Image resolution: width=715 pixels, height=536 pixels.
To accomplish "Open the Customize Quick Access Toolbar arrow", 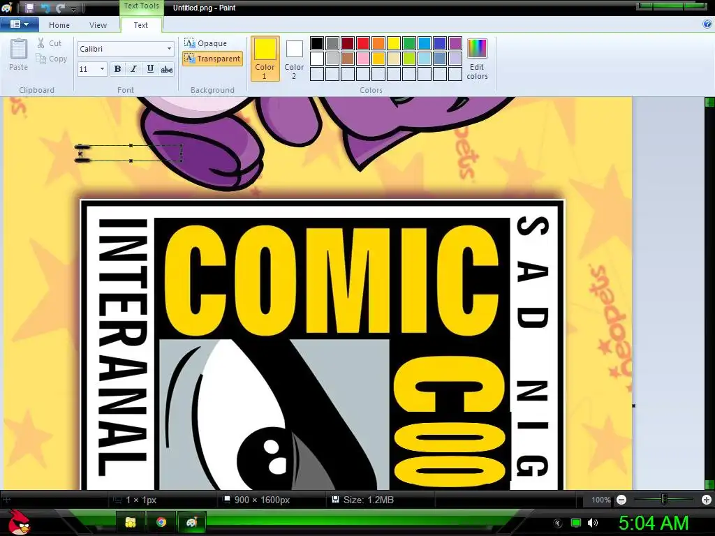I will (x=73, y=9).
